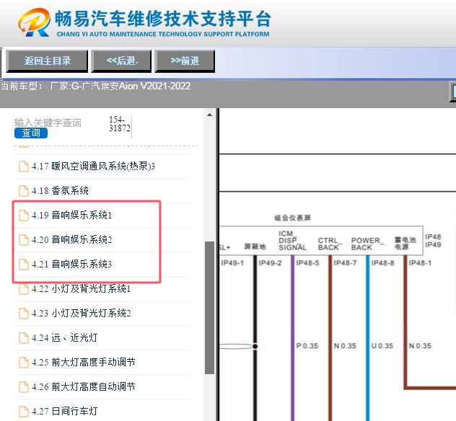
Task: Click the blue 查询 search button
Action: pyautogui.click(x=31, y=133)
